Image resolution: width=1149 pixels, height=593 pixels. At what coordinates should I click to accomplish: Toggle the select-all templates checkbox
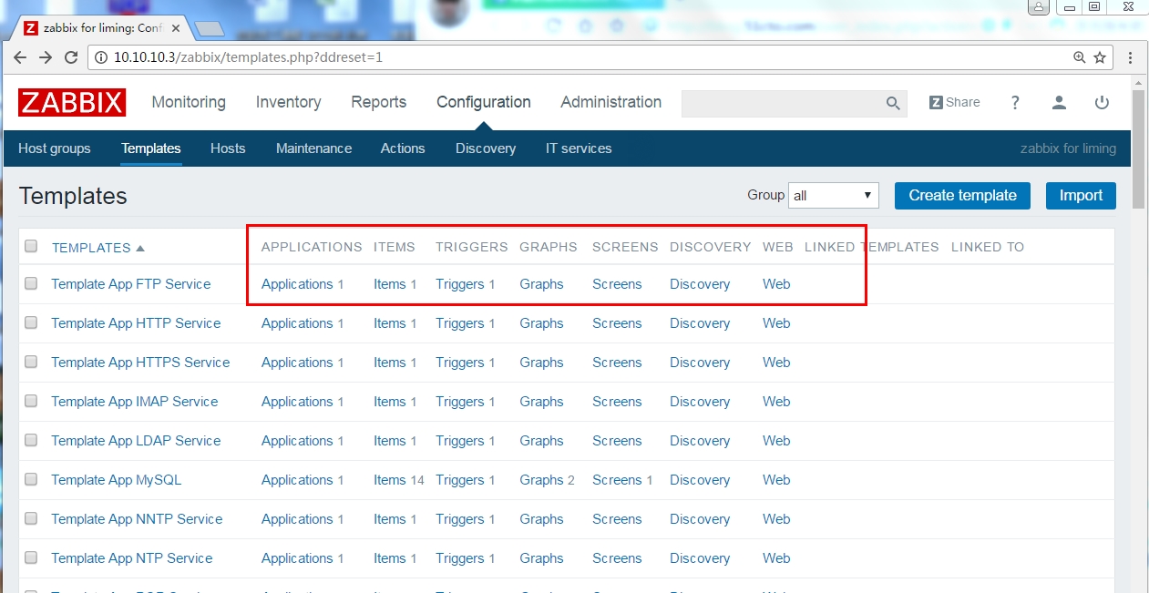pyautogui.click(x=31, y=246)
